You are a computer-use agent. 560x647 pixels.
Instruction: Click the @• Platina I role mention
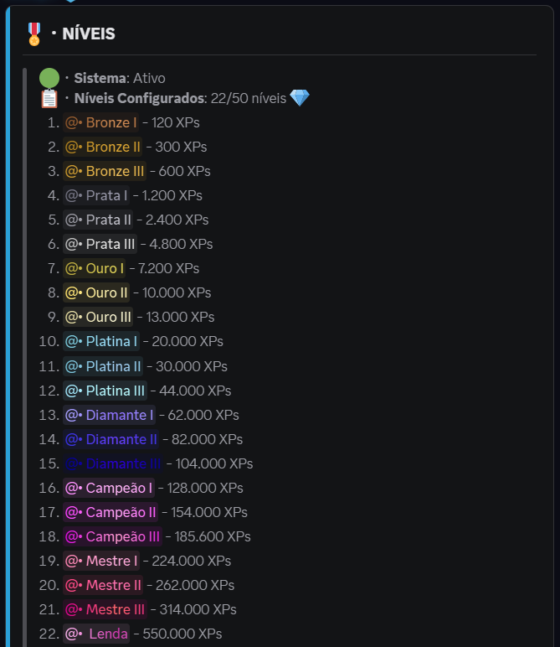click(100, 341)
